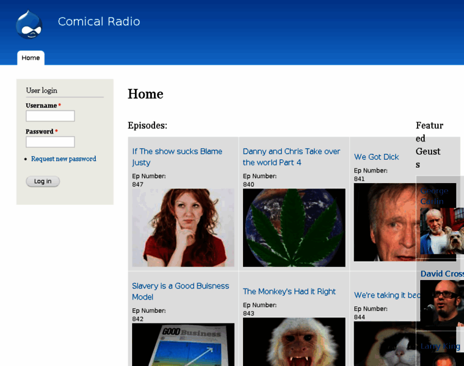This screenshot has width=464, height=366.
Task: Click the Log in button
Action: click(43, 181)
